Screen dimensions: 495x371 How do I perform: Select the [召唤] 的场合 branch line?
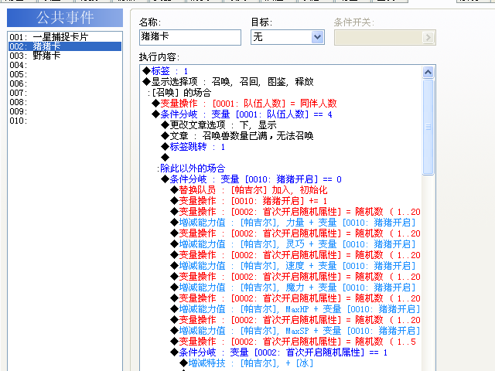pos(179,93)
